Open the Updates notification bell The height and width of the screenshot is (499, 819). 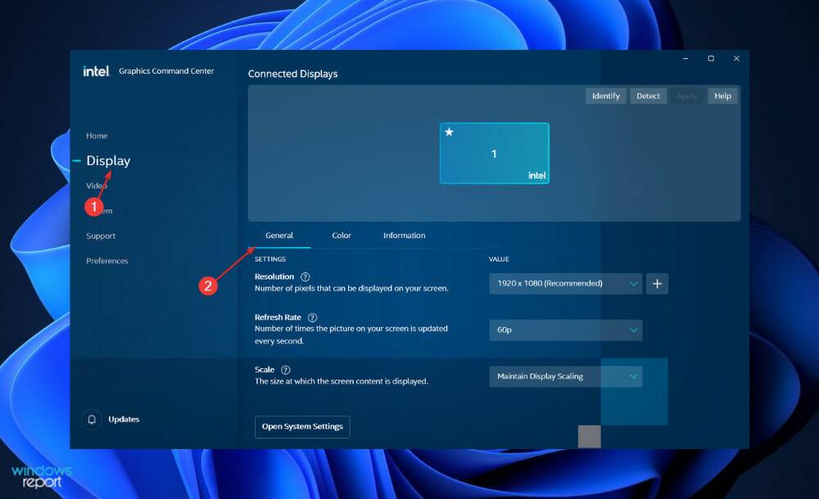click(x=91, y=419)
